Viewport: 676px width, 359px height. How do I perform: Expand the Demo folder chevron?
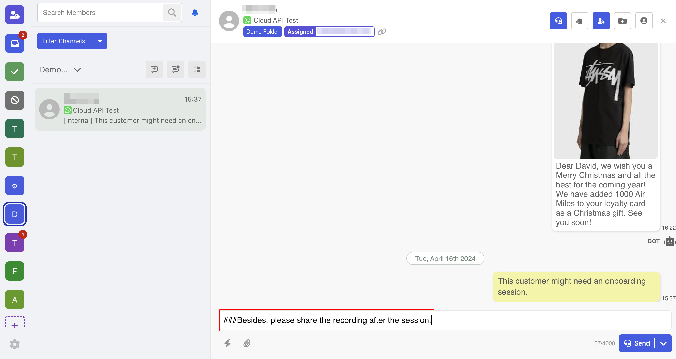(x=77, y=70)
